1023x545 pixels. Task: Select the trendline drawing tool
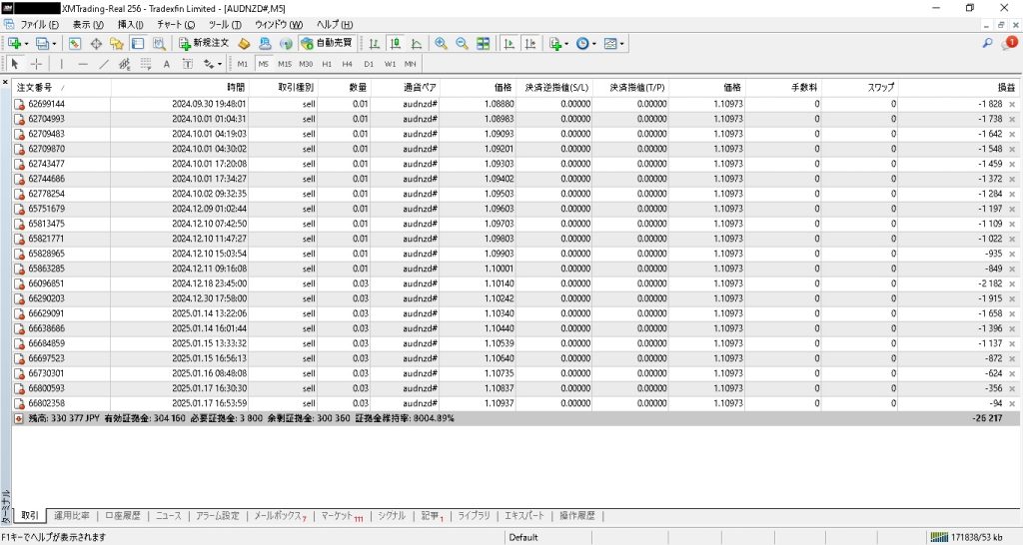click(x=104, y=64)
